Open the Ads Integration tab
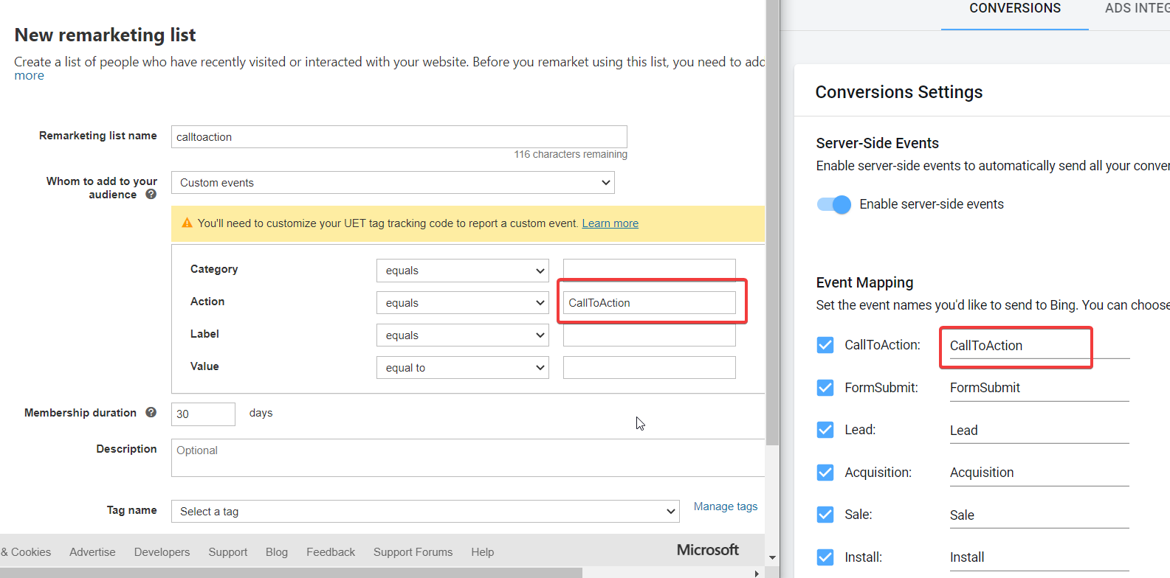This screenshot has width=1170, height=578. pos(1136,9)
